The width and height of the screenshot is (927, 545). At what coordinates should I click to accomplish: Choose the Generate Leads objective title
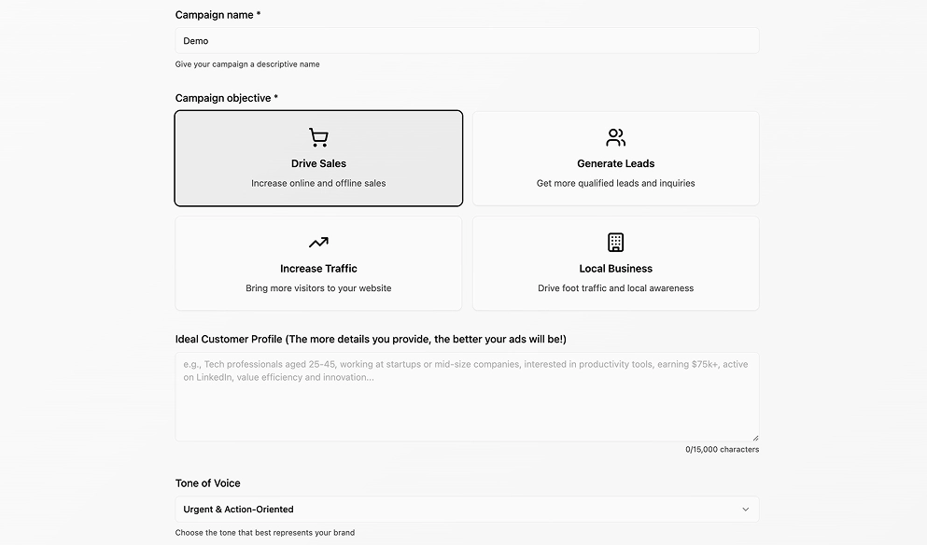click(x=615, y=163)
